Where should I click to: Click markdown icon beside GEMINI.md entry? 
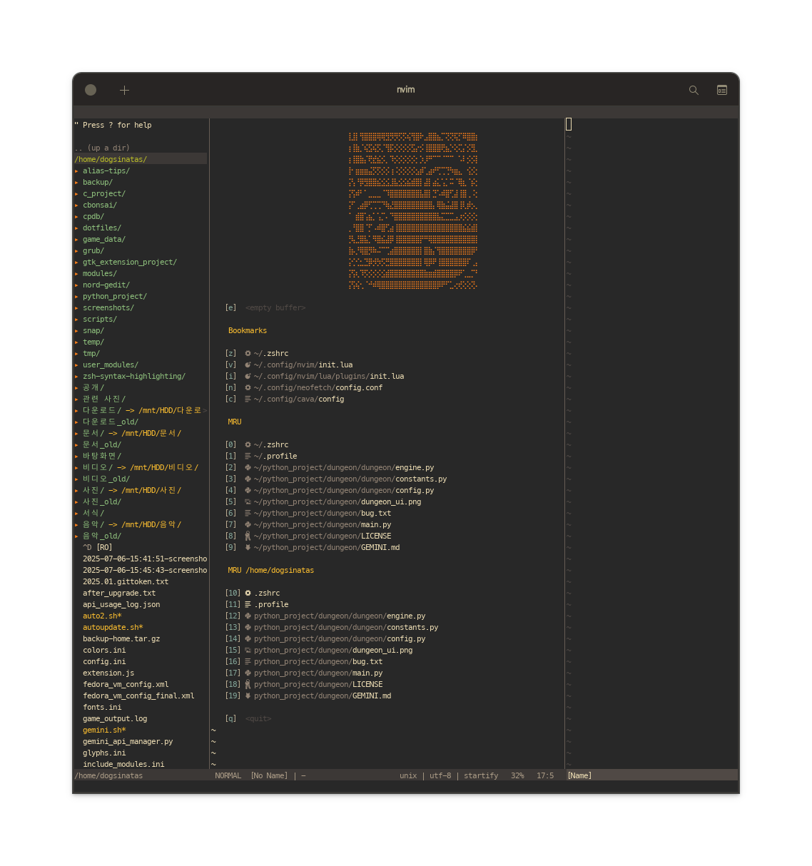coord(248,547)
